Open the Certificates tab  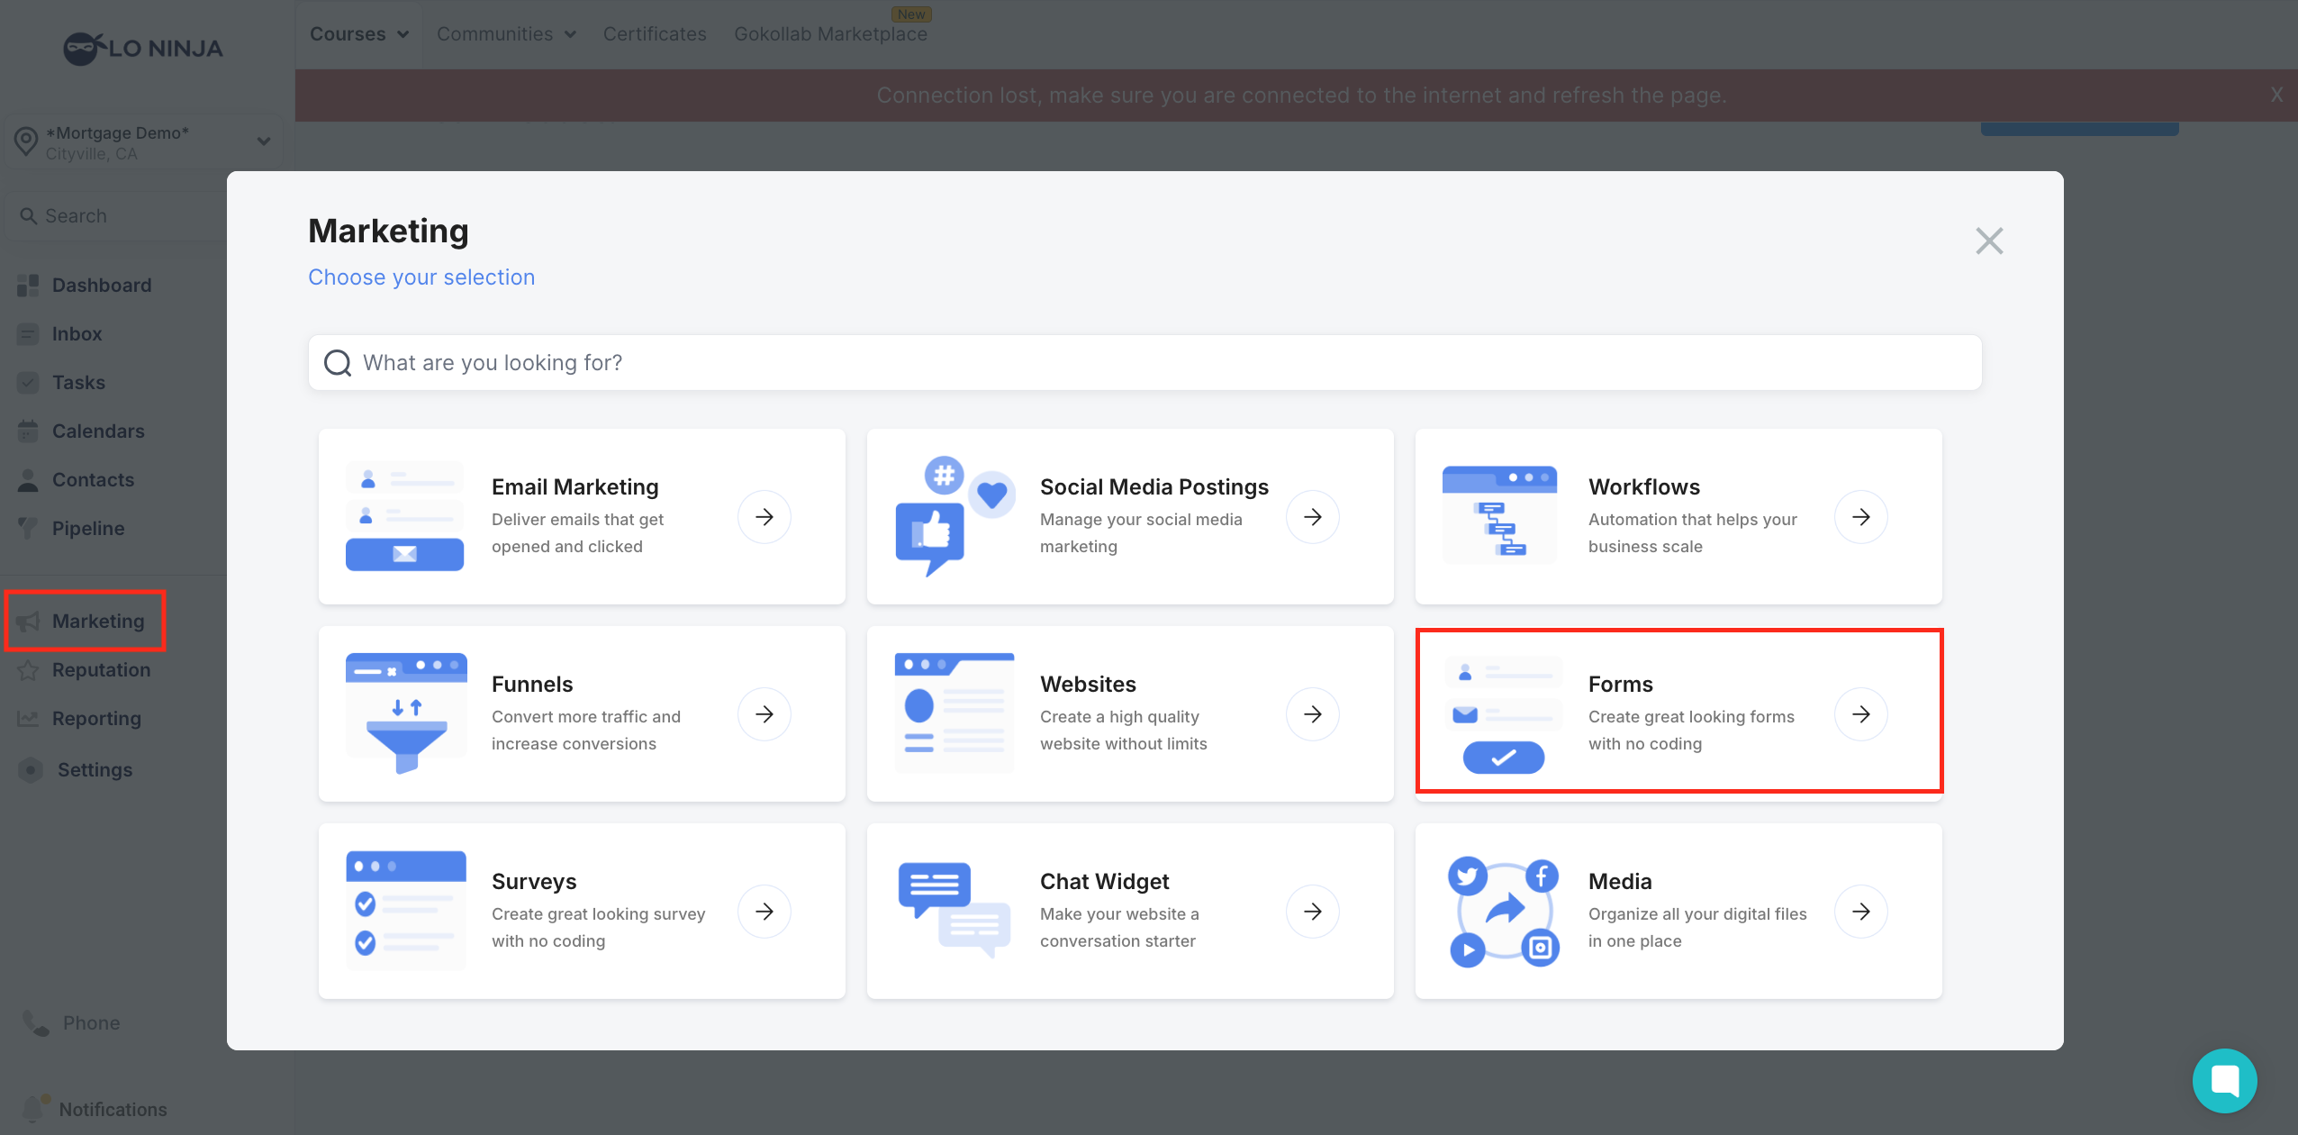tap(655, 34)
